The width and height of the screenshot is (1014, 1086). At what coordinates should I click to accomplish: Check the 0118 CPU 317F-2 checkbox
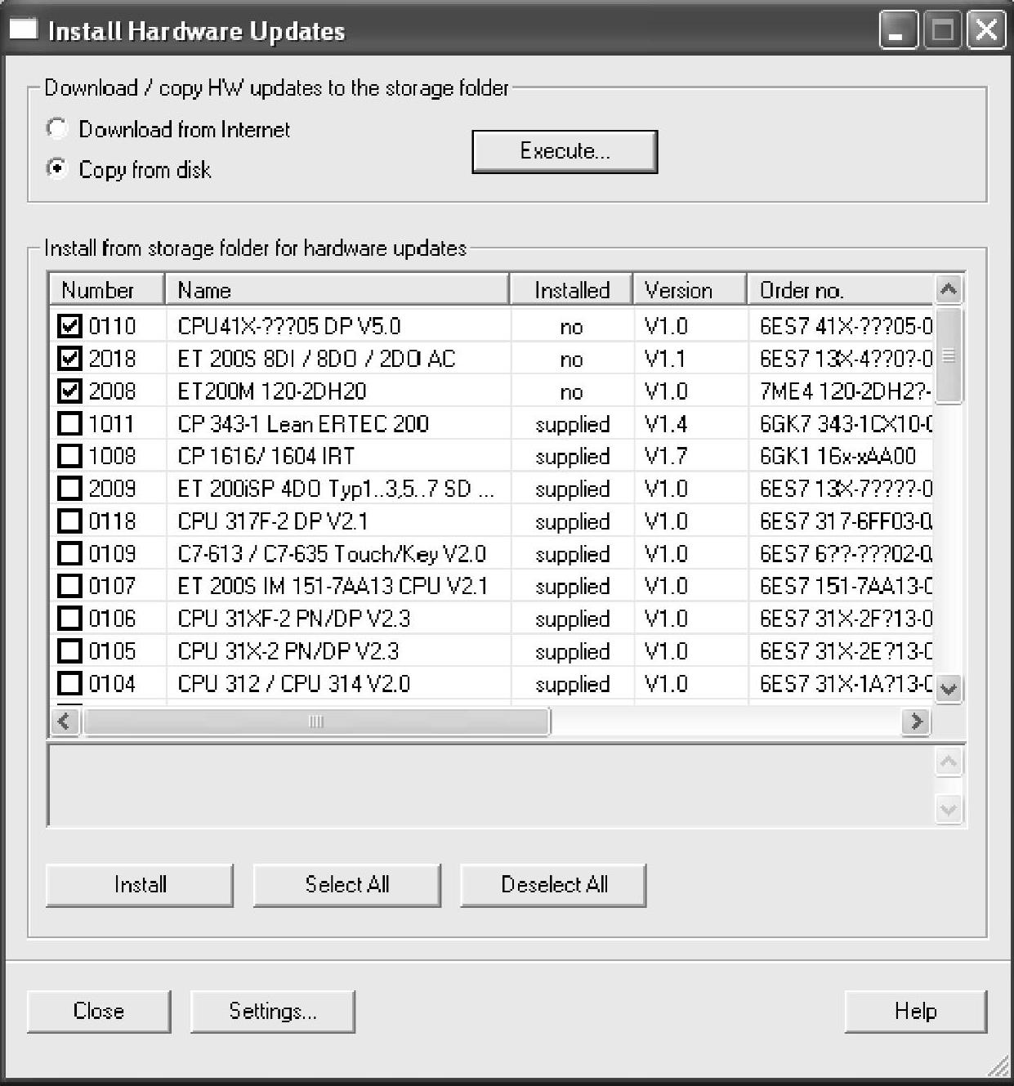(x=70, y=521)
